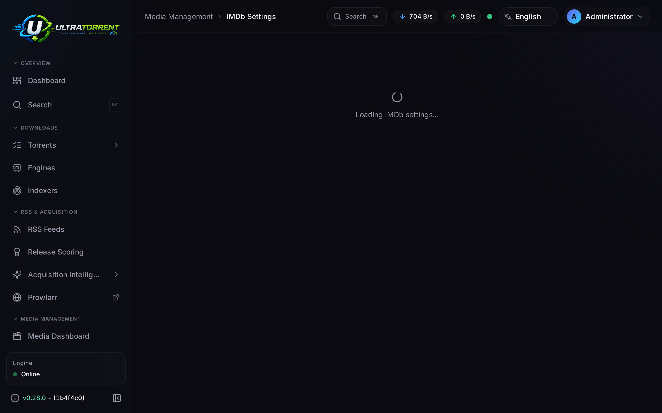The width and height of the screenshot is (662, 413).
Task: Open the Administrator account dropdown chevron
Action: (640, 17)
